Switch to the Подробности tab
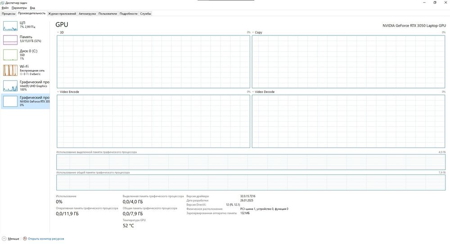450x244 pixels. point(128,13)
